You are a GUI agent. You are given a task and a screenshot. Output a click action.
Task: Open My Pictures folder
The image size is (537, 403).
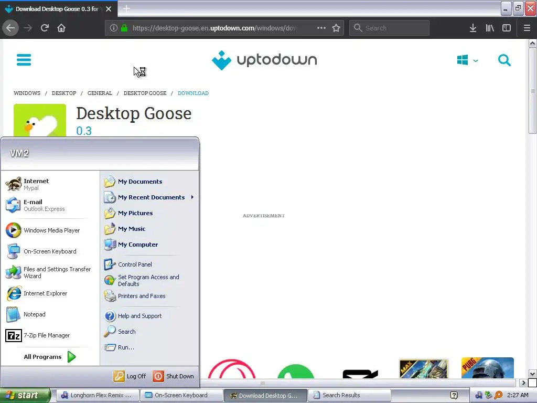149,213
